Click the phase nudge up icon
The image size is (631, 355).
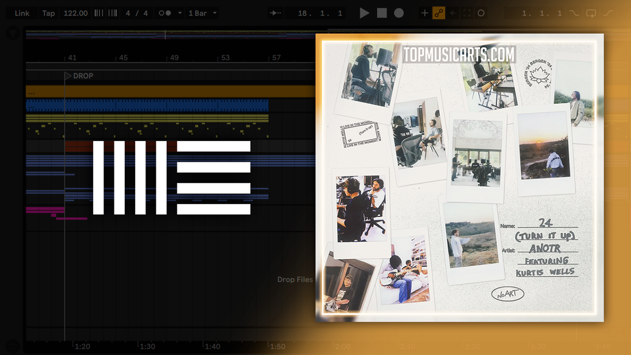(x=113, y=13)
